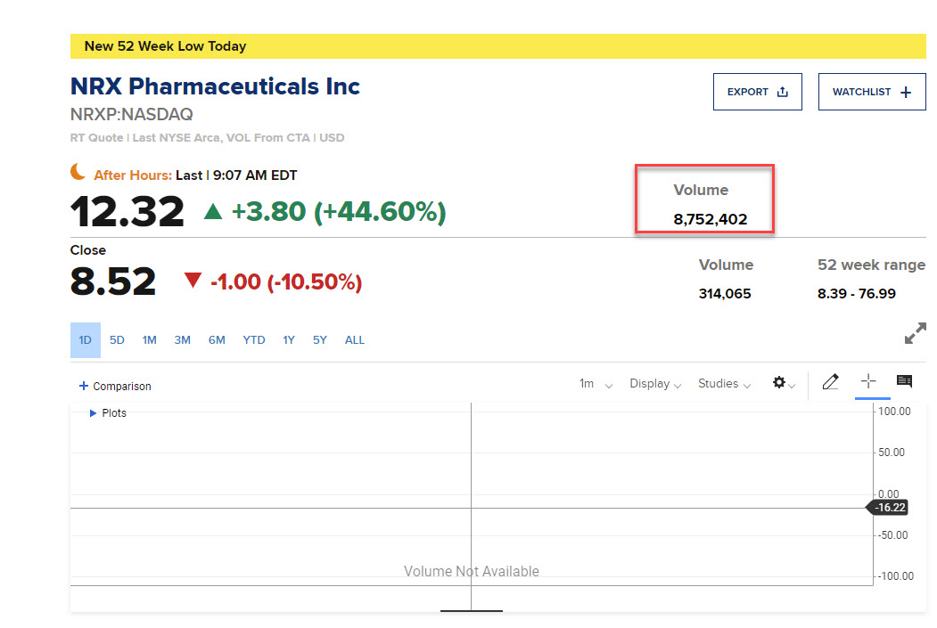This screenshot has width=937, height=628.
Task: Open the Studies dropdown
Action: pos(724,384)
